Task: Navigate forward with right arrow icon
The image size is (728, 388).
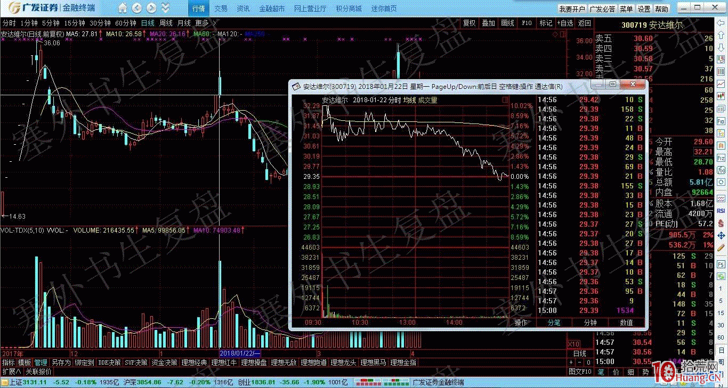Action: tap(151, 8)
